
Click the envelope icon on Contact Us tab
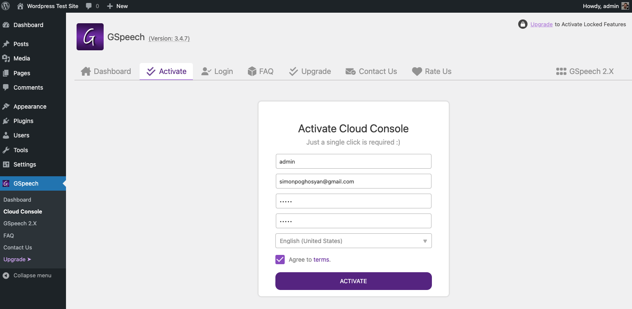click(351, 71)
